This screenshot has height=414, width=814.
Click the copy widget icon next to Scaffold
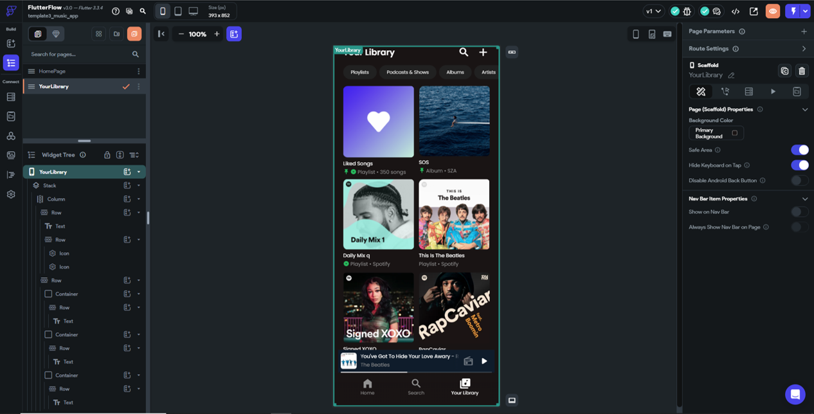[x=784, y=71]
